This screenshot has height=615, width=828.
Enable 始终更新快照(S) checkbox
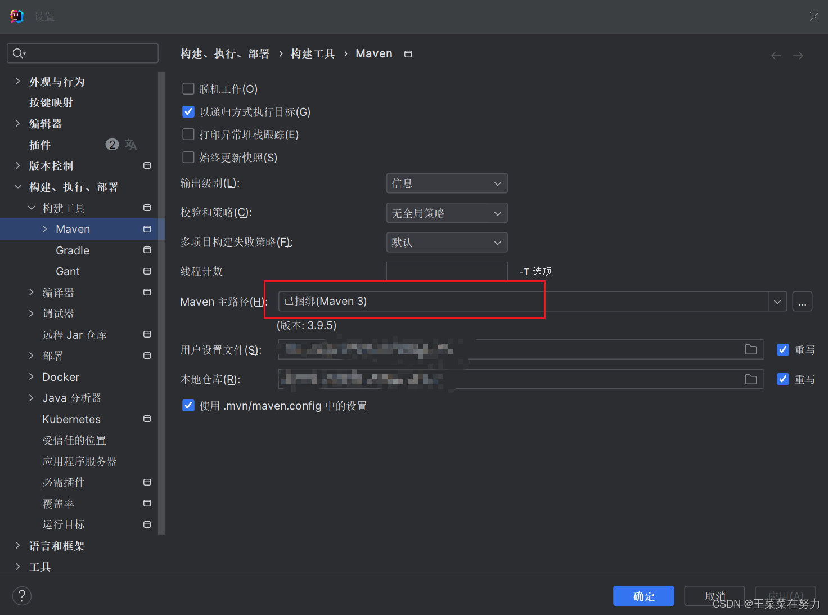(188, 158)
